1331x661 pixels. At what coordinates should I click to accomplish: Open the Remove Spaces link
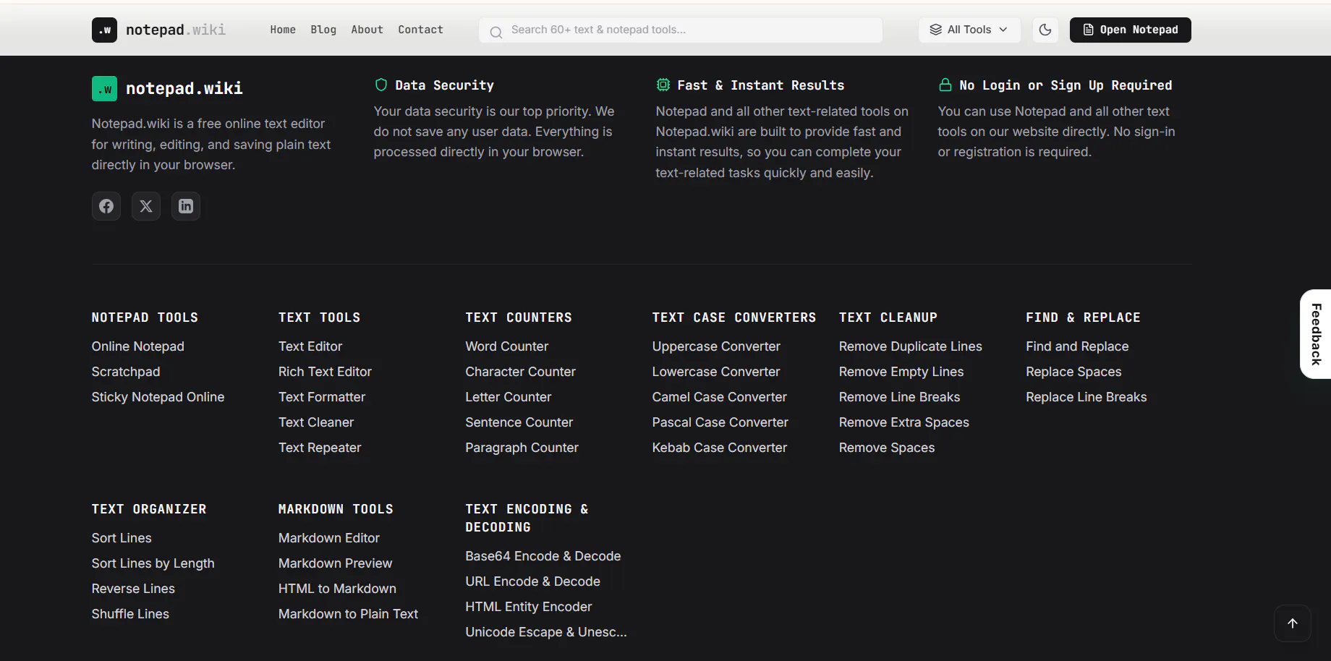point(887,448)
